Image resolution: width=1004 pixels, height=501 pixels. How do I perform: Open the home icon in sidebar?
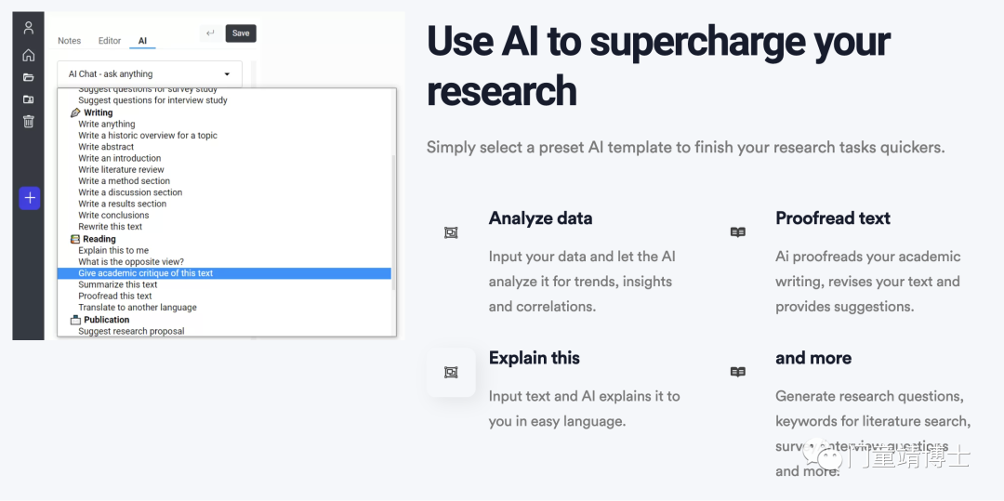point(28,55)
